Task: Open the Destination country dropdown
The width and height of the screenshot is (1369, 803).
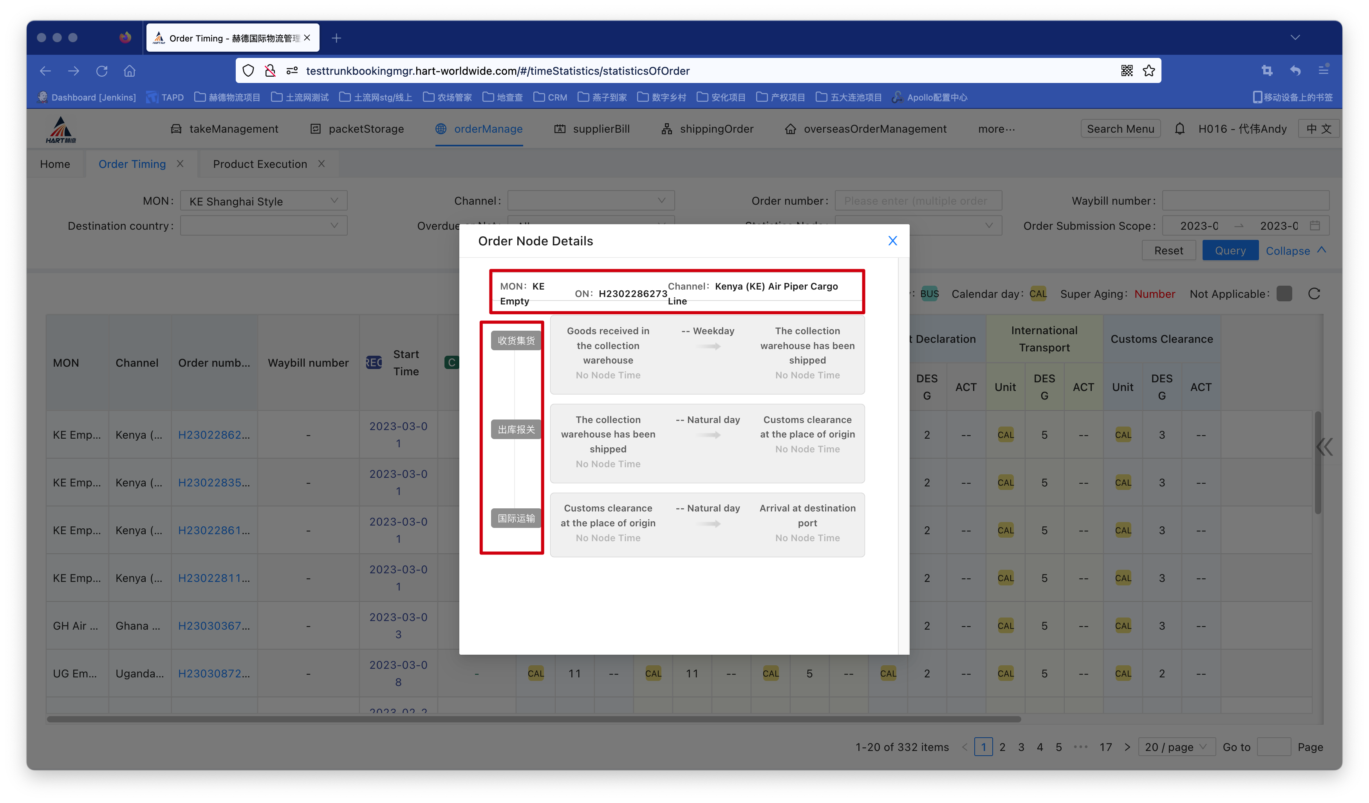Action: tap(264, 225)
